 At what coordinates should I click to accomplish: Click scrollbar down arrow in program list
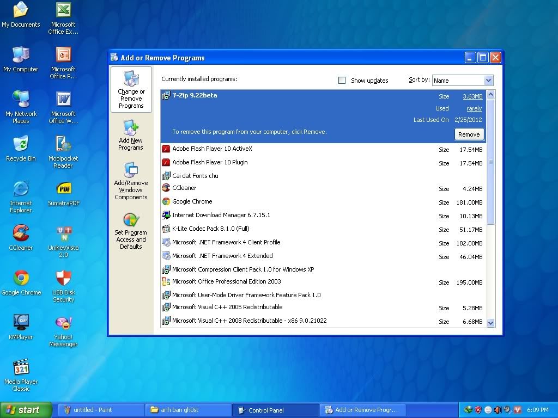[x=491, y=323]
